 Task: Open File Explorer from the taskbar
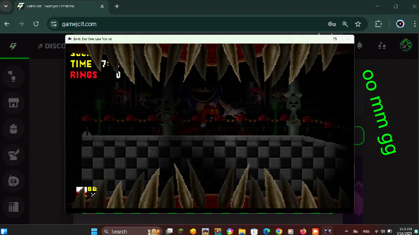(x=242, y=231)
